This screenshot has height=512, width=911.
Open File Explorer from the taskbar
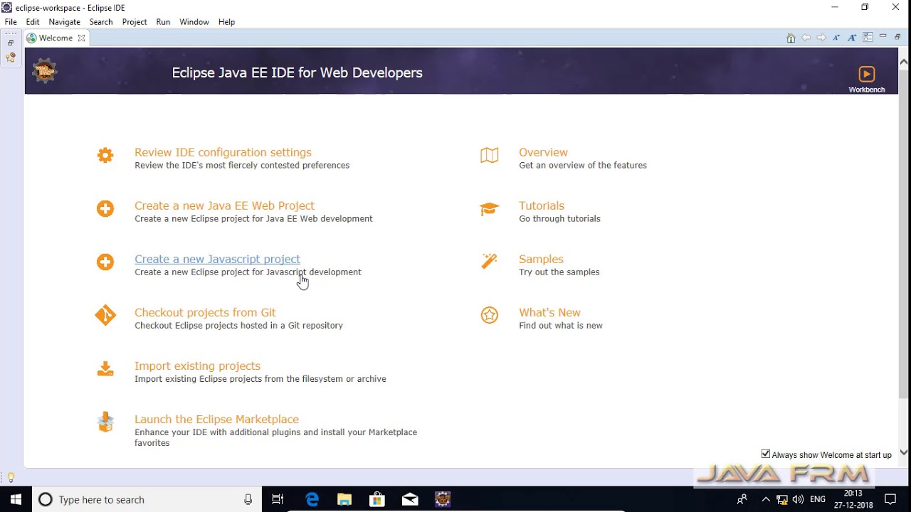tap(344, 499)
